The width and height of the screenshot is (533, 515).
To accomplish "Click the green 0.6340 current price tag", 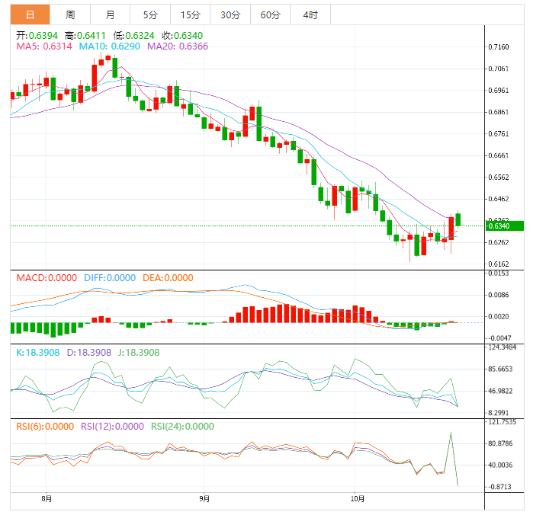I will (x=505, y=226).
